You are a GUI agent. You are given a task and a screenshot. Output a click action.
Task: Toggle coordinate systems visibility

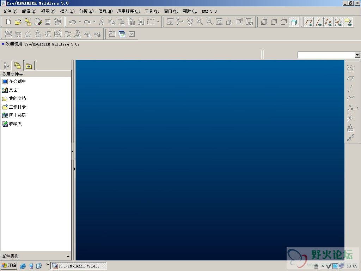[338, 22]
